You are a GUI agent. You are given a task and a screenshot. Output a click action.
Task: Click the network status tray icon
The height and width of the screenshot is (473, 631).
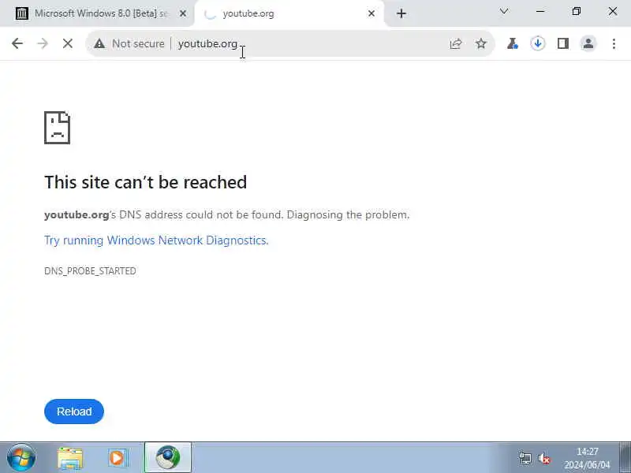tap(525, 458)
